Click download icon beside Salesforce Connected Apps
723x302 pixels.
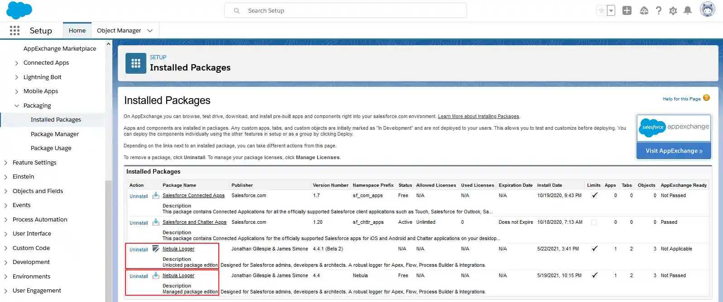pyautogui.click(x=156, y=195)
